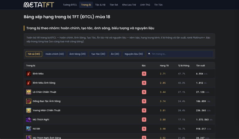The width and height of the screenshot is (239, 139).
Task: Click S tier badge for Vương Miện Chiến Thuật
Action: (144, 110)
